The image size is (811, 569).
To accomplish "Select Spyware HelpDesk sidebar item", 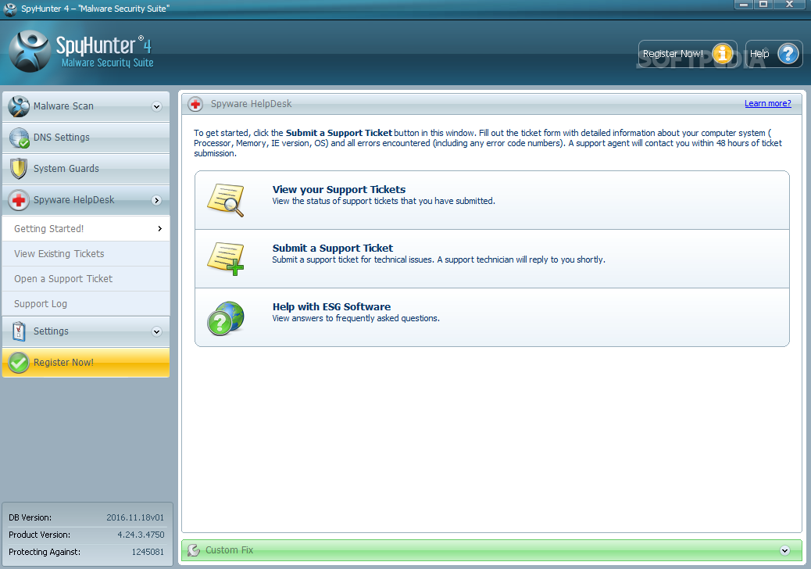I will (86, 200).
